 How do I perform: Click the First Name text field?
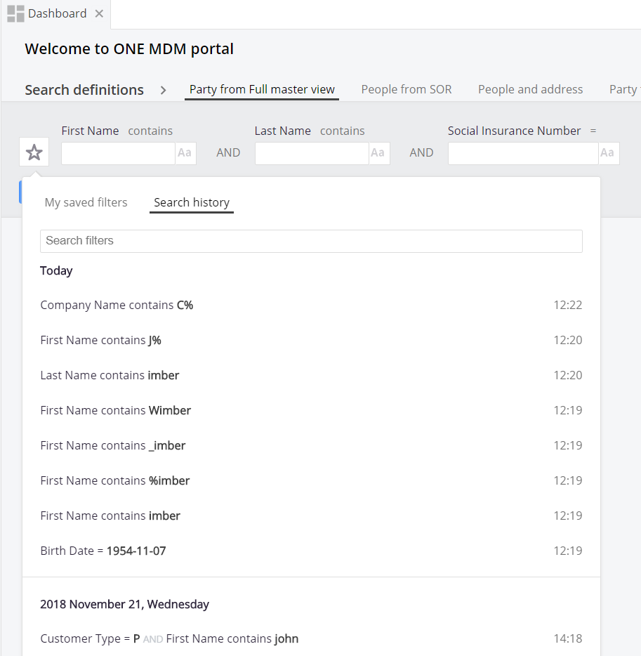(x=118, y=153)
